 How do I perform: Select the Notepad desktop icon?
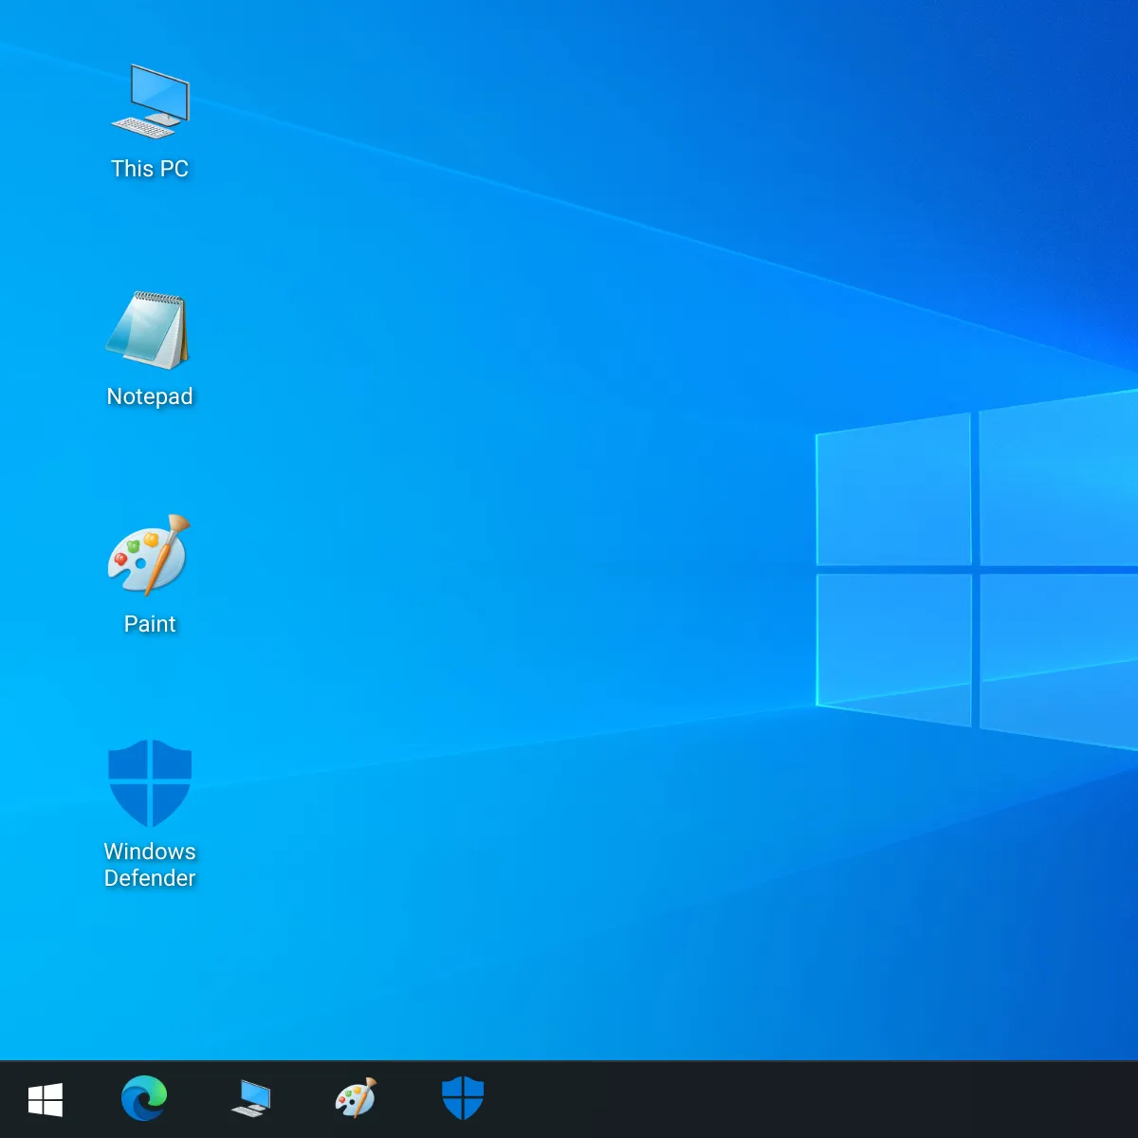tap(149, 331)
